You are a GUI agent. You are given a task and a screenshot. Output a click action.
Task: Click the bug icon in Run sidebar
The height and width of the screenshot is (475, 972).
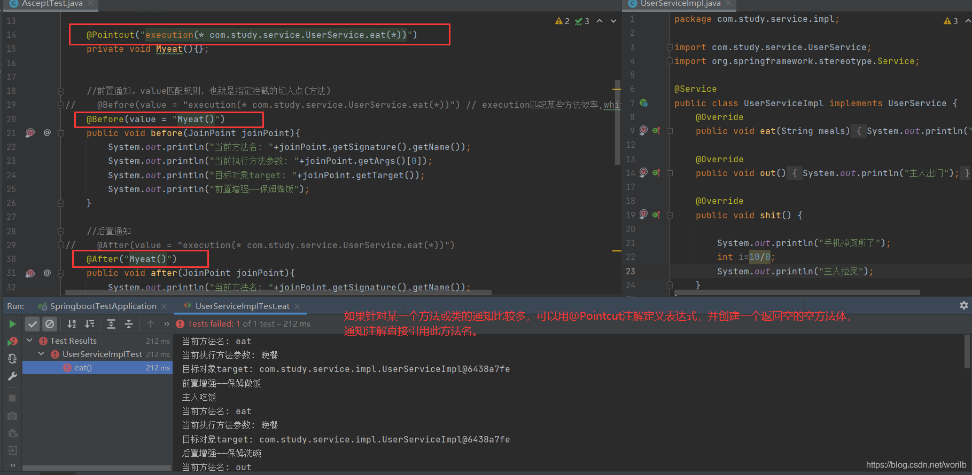(12, 433)
